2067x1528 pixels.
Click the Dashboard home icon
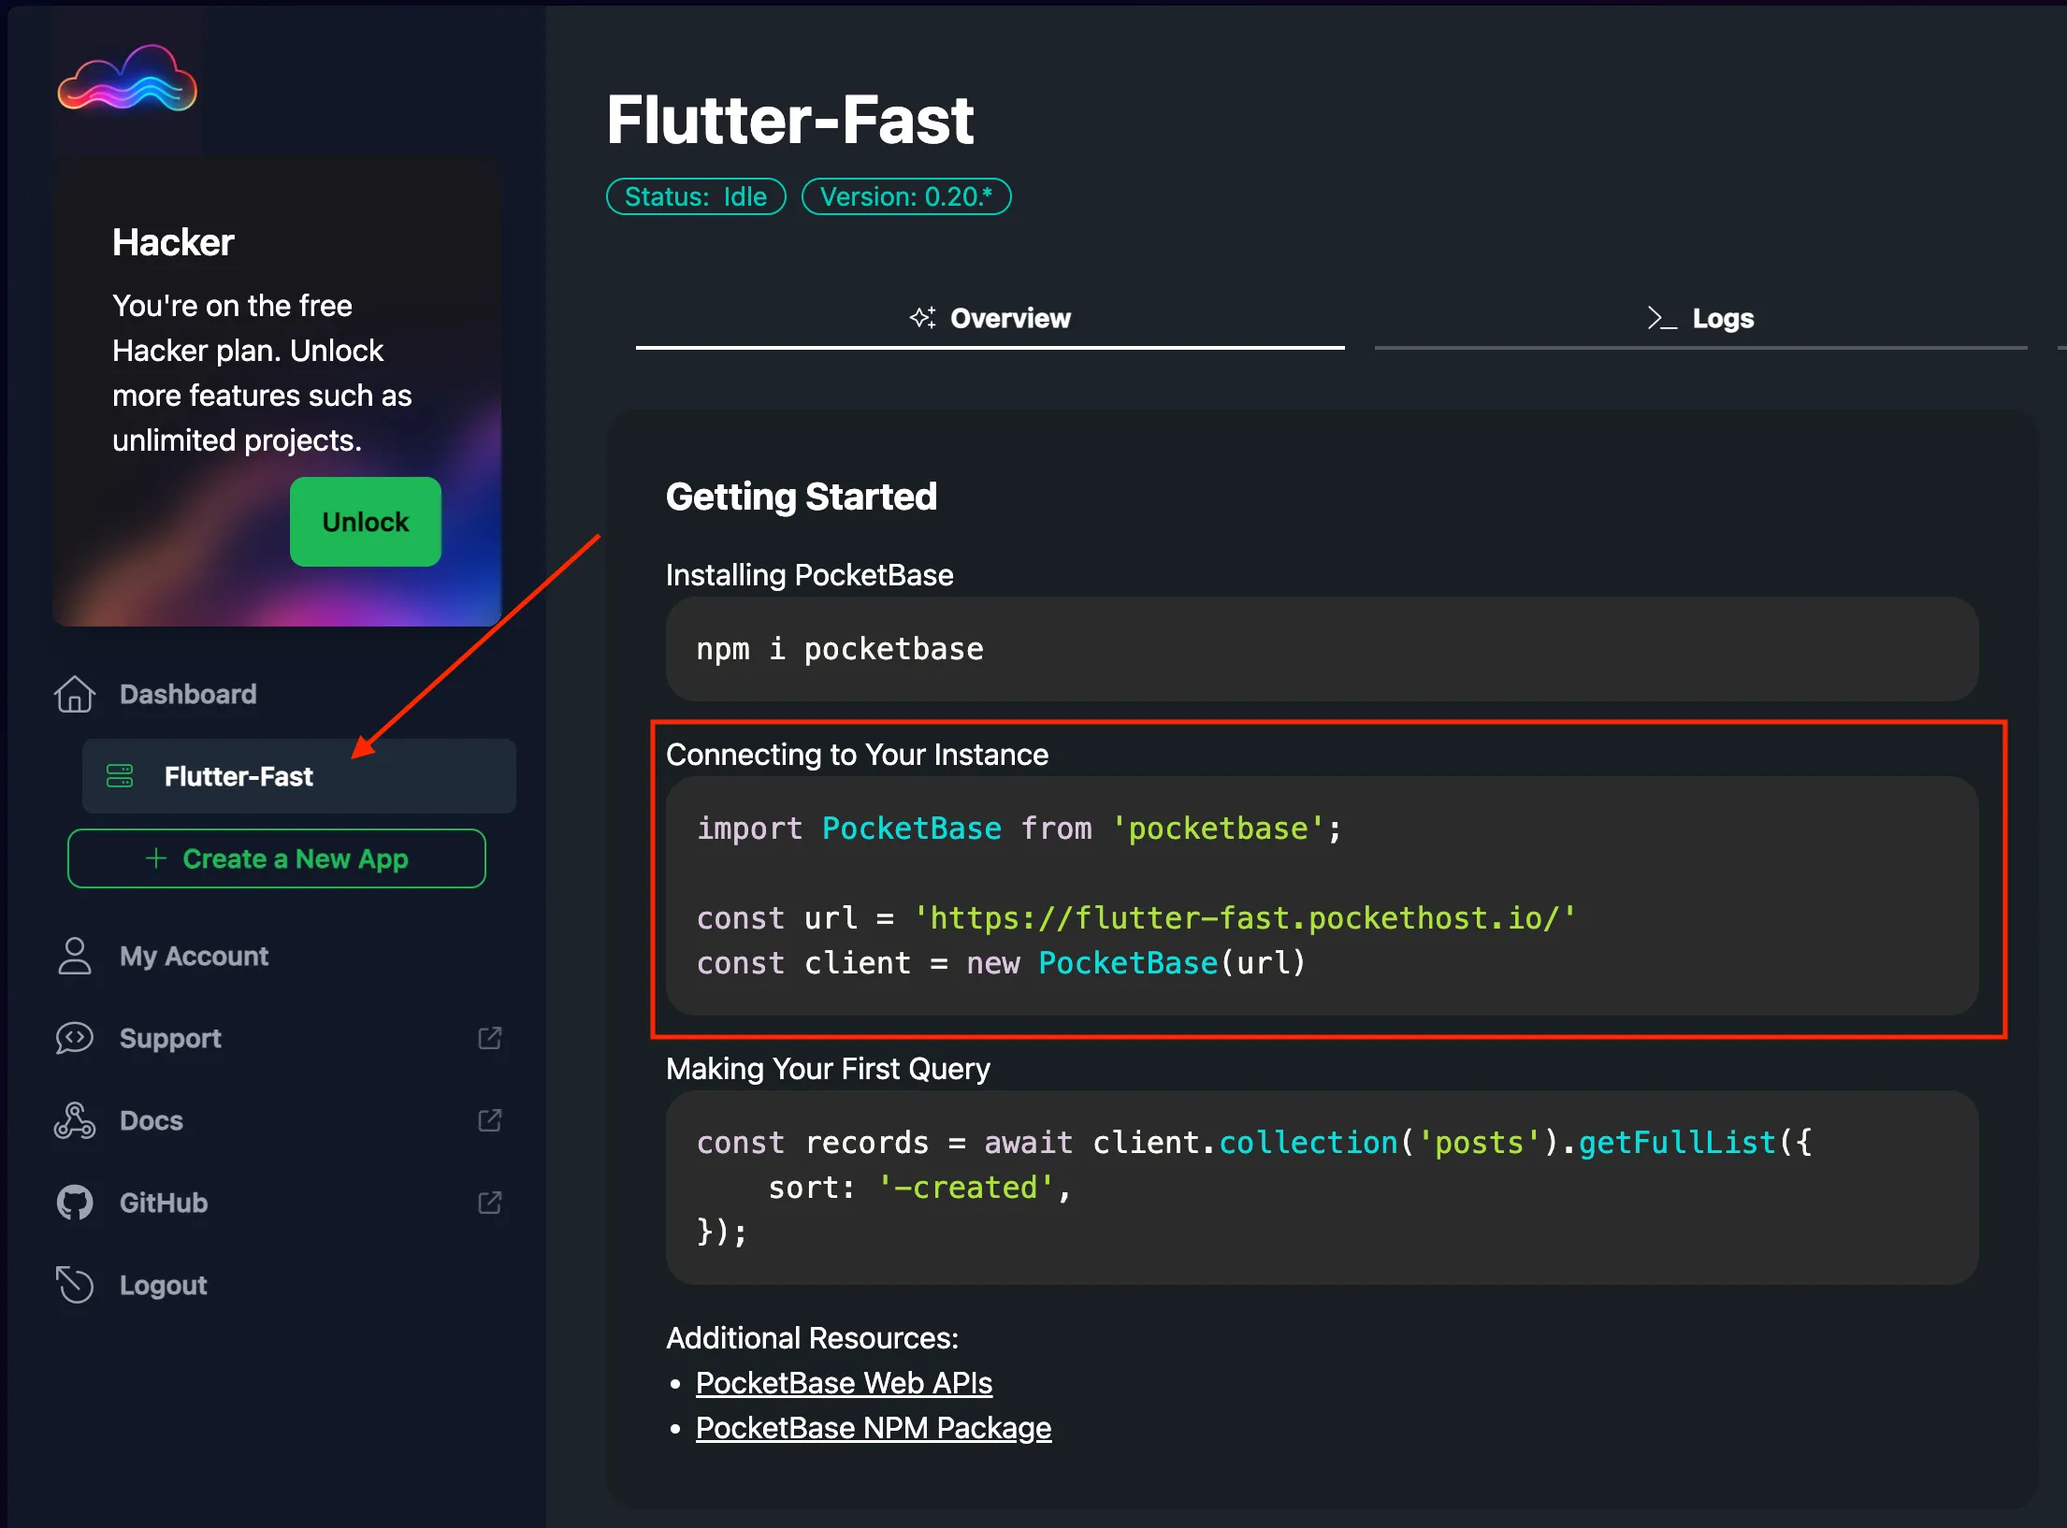[75, 695]
